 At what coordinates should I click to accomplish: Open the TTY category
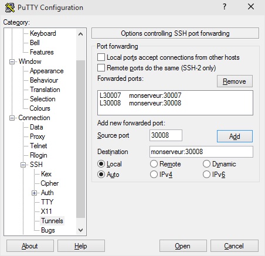tap(47, 202)
